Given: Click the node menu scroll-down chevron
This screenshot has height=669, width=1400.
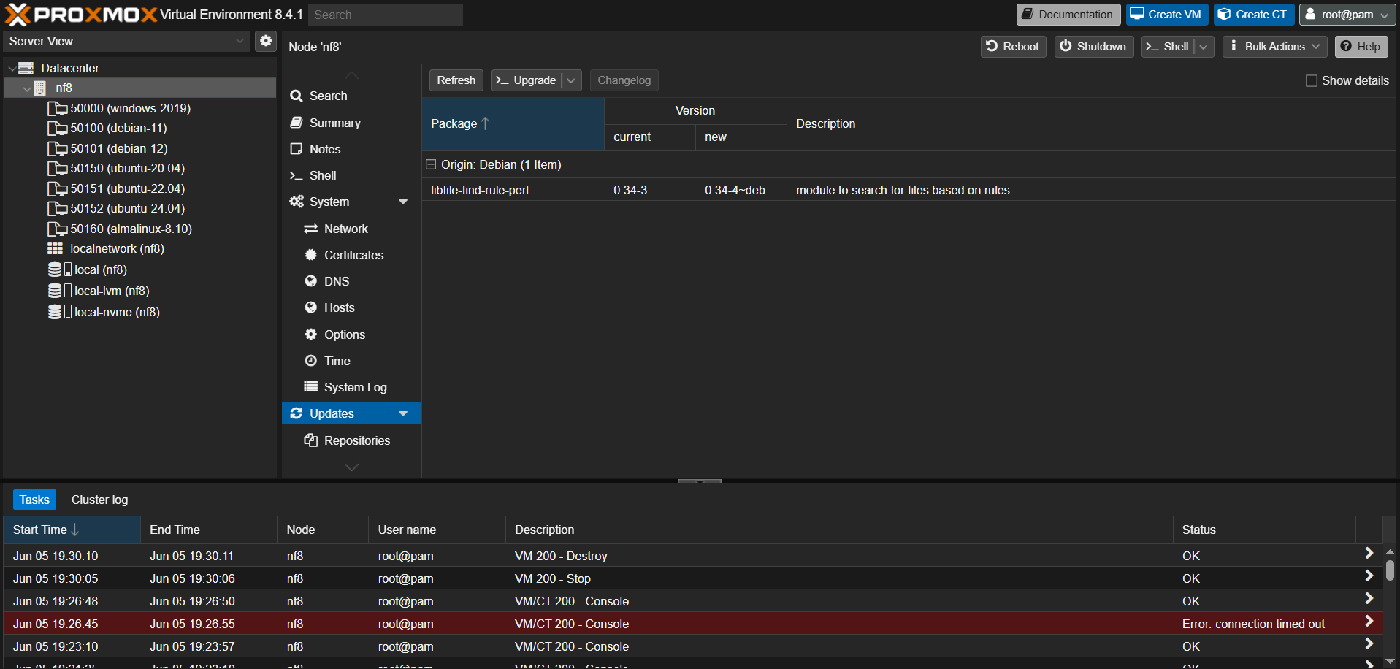Looking at the screenshot, I should coord(352,467).
